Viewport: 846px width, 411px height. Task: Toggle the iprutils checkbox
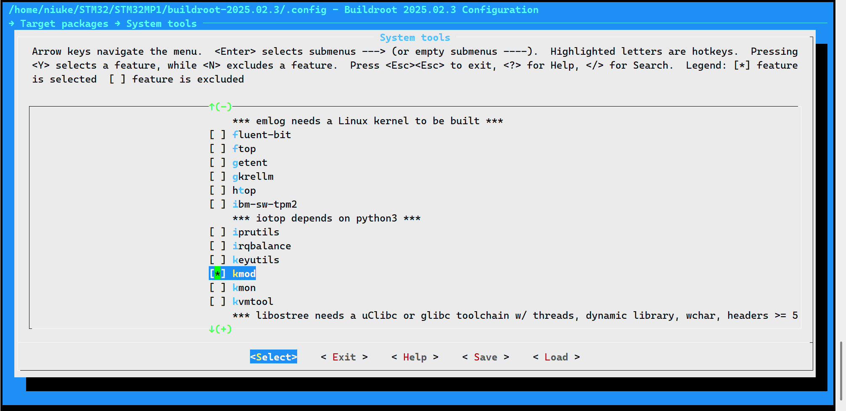tap(218, 232)
